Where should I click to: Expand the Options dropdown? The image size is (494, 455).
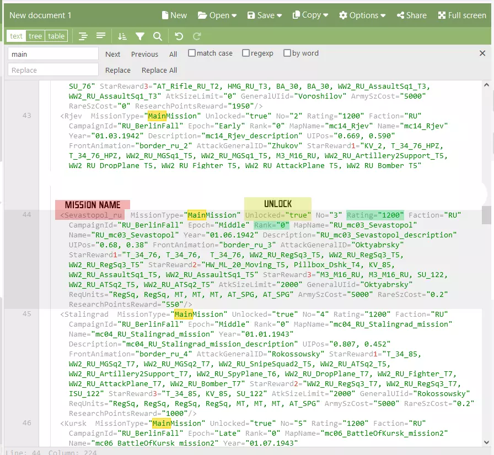click(366, 15)
